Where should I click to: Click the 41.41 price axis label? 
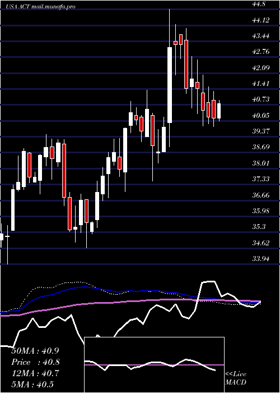pyautogui.click(x=261, y=84)
